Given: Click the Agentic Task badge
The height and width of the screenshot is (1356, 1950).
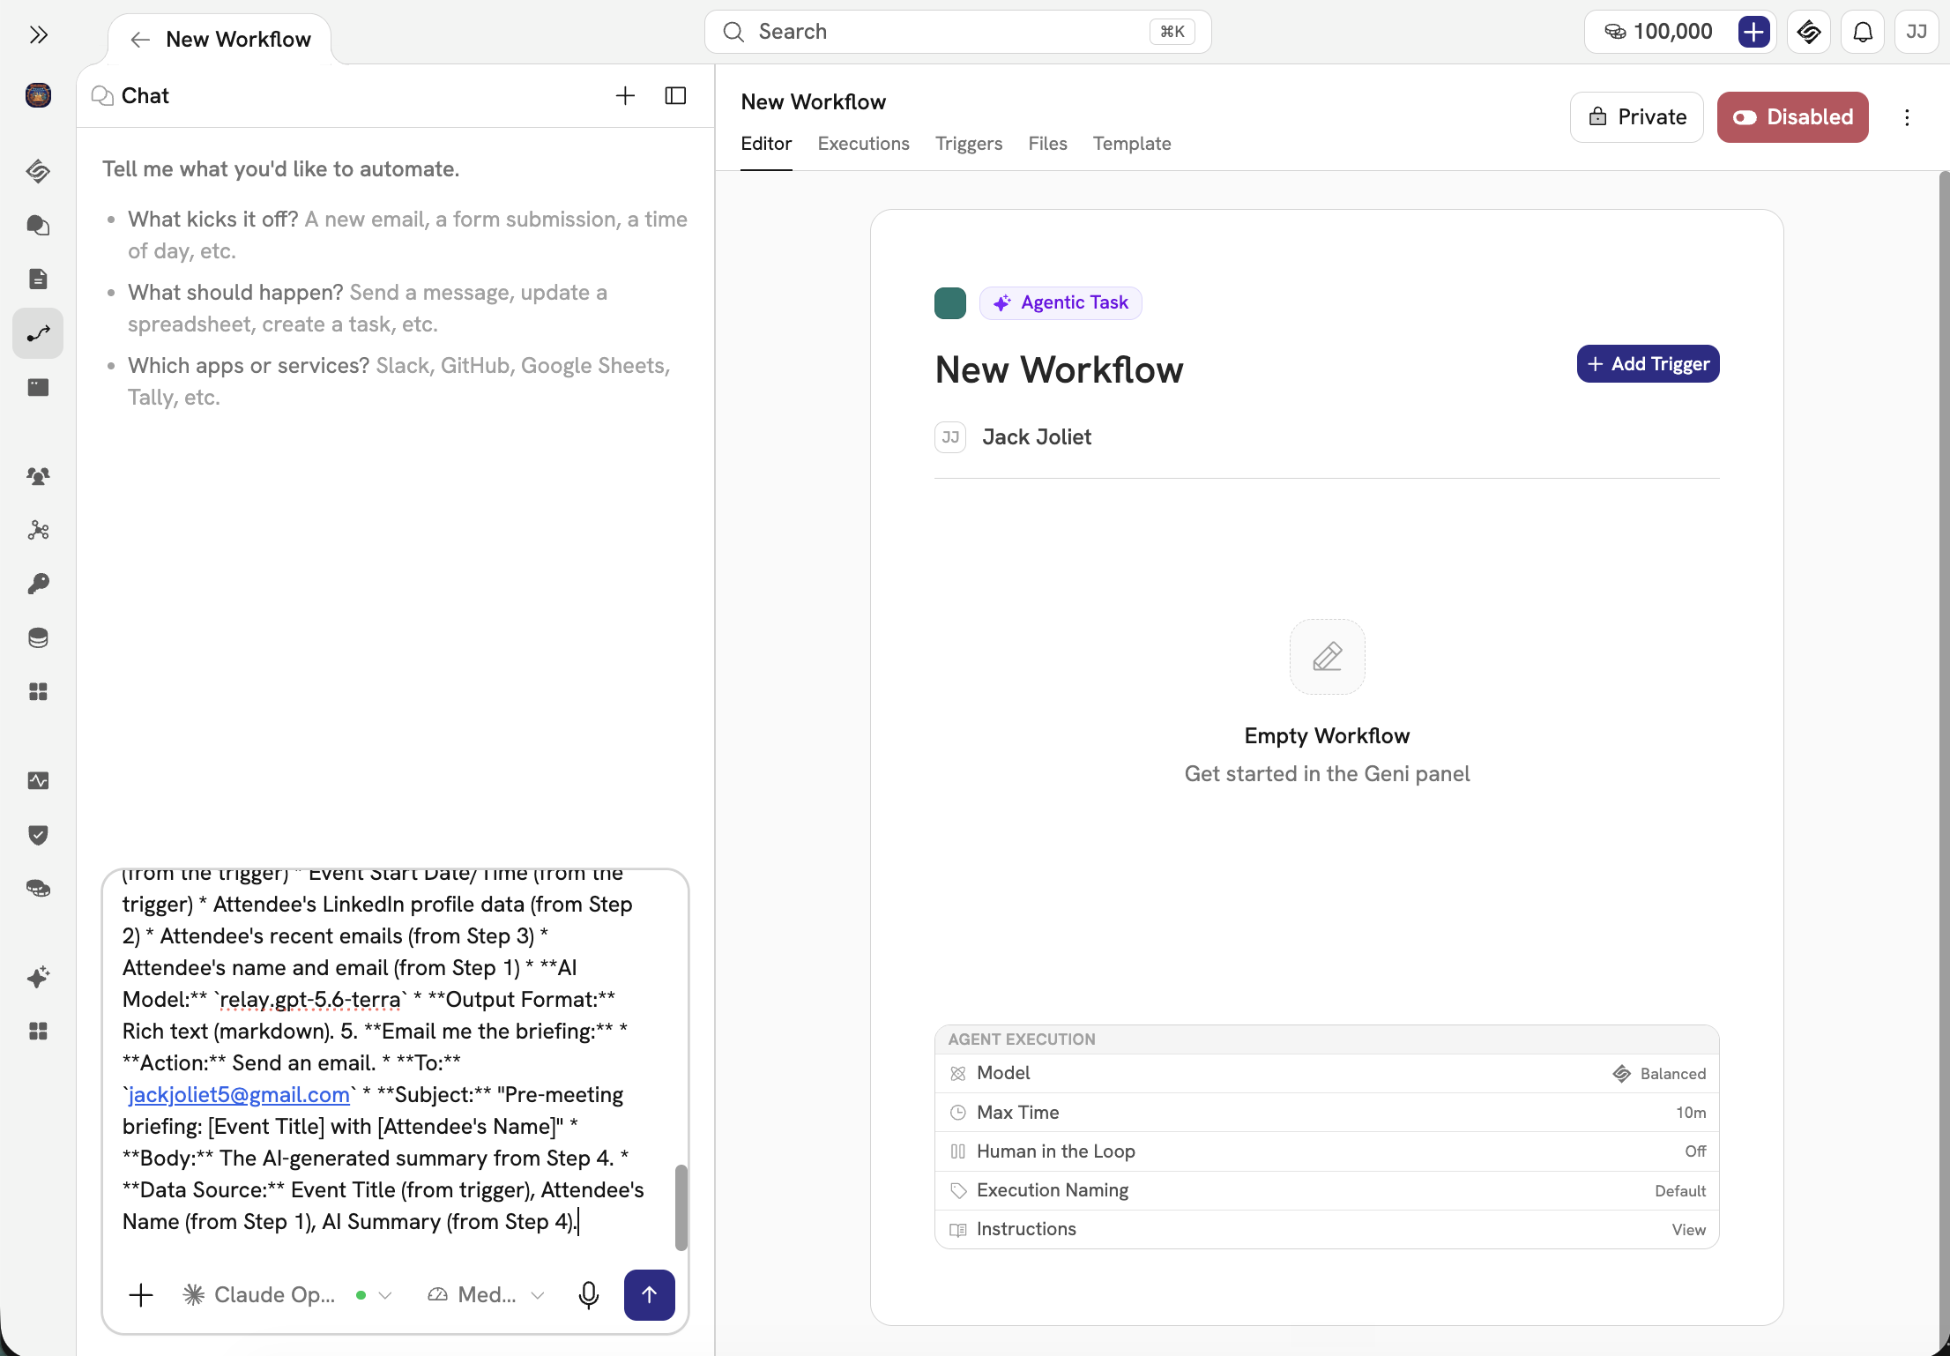Looking at the screenshot, I should pos(1060,302).
